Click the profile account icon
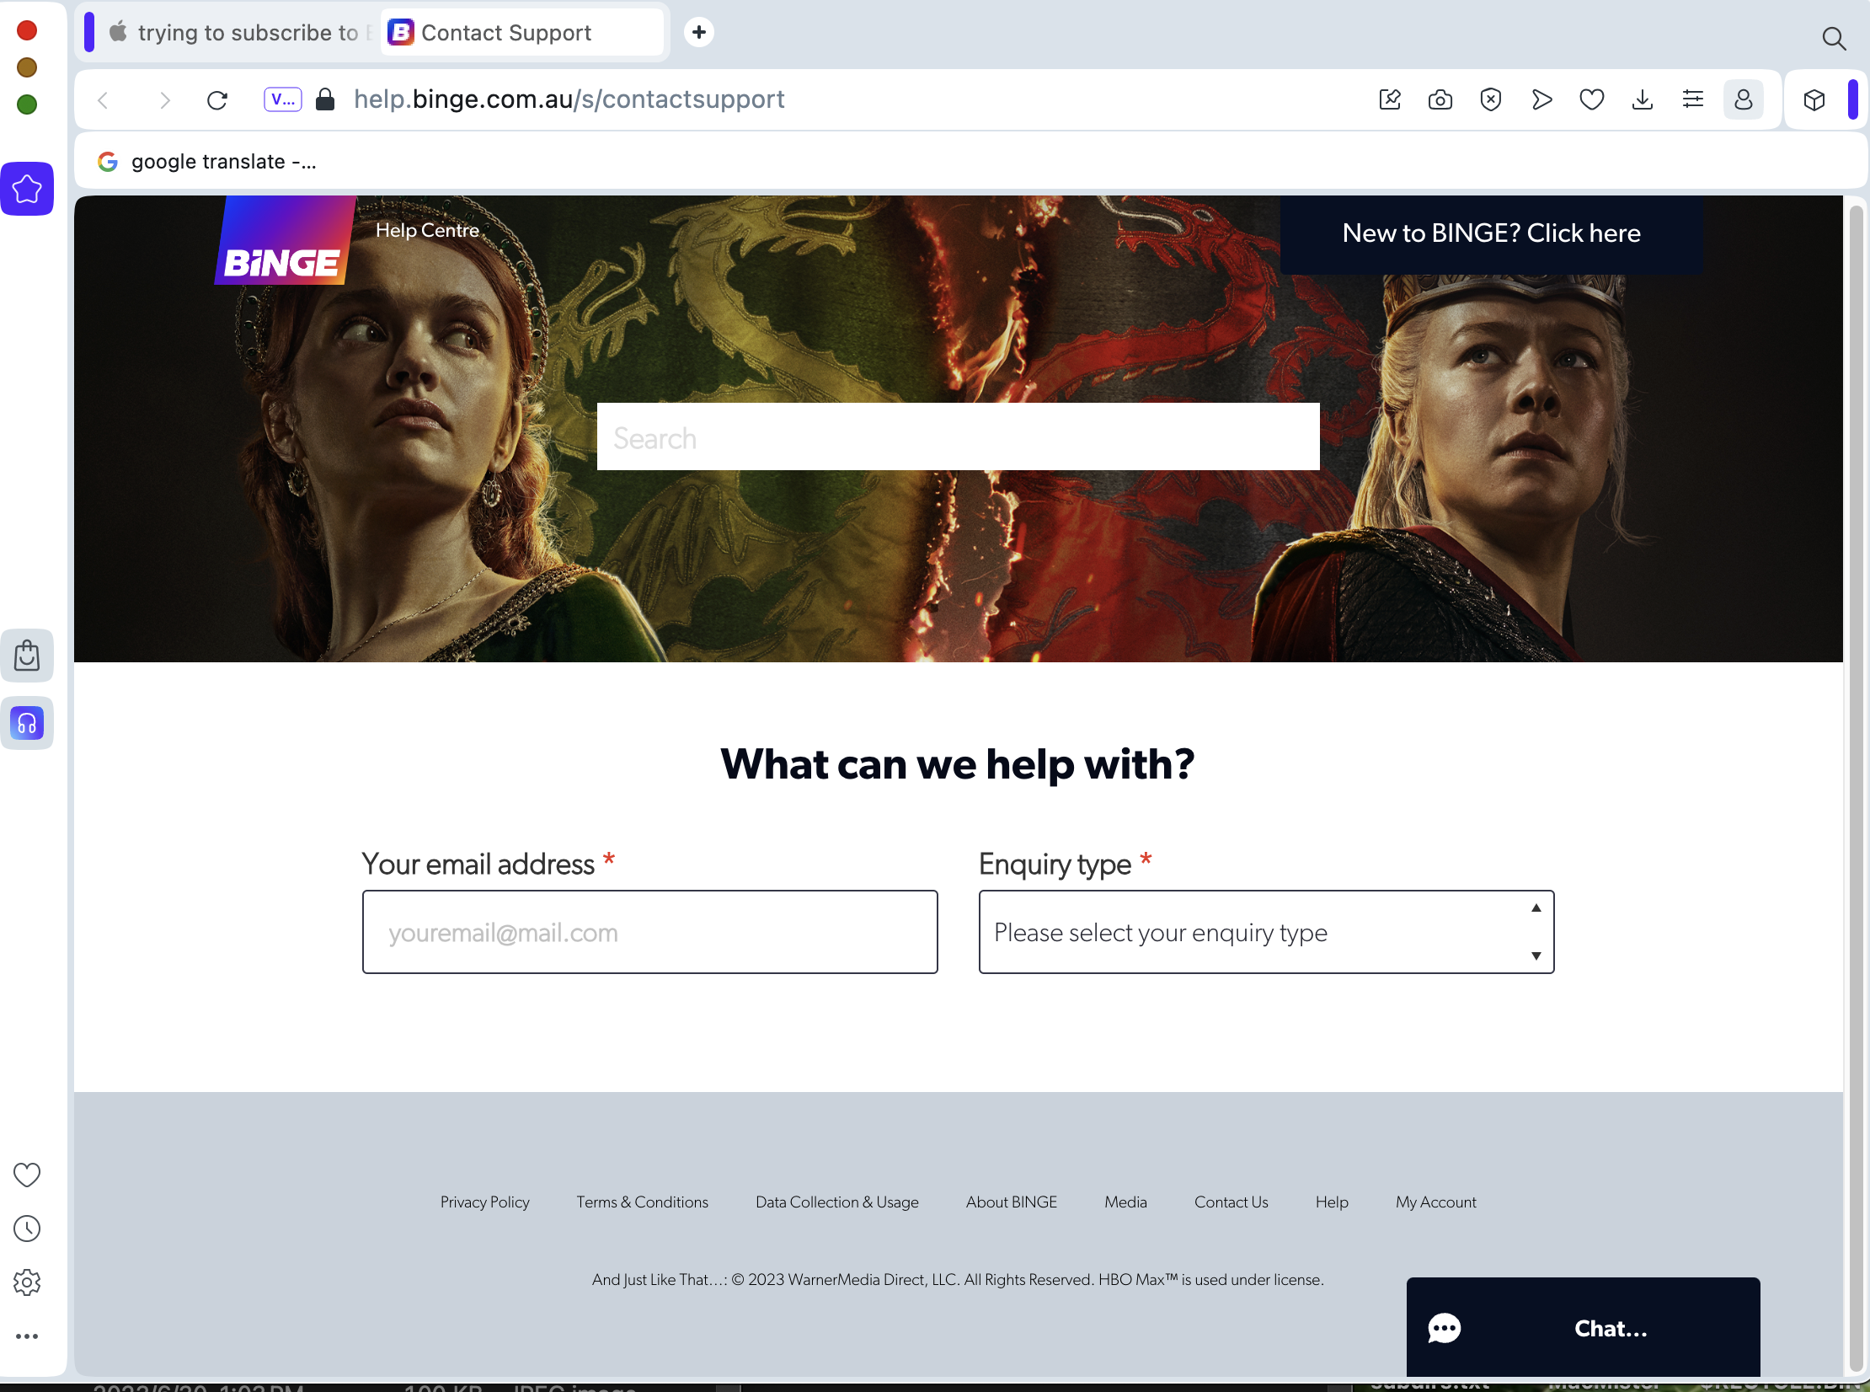The image size is (1870, 1392). pyautogui.click(x=1743, y=100)
